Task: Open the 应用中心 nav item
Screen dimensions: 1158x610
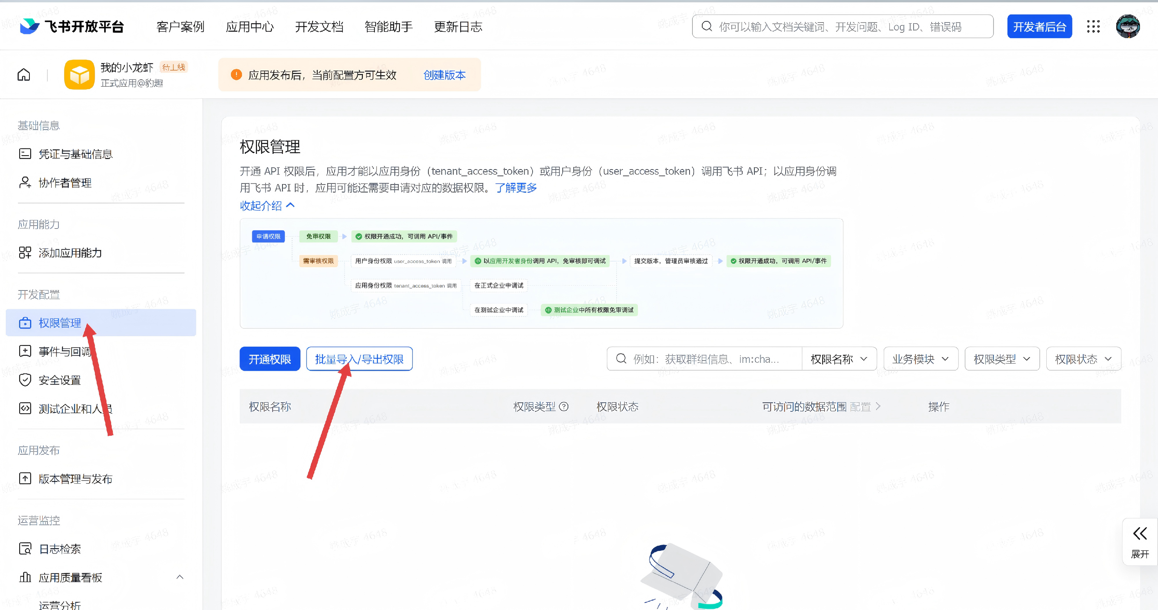Action: coord(249,26)
